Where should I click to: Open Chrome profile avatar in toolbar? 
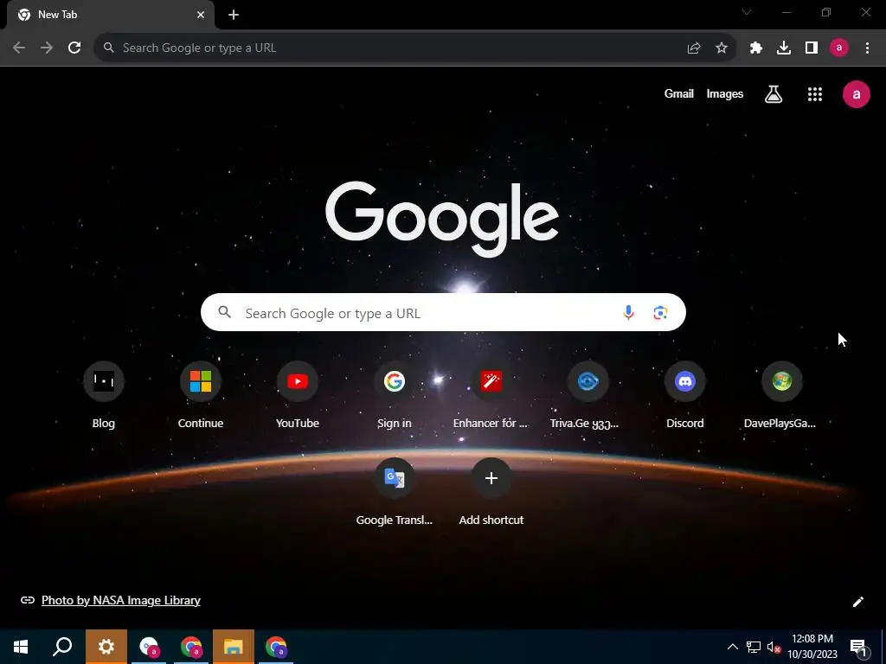839,48
